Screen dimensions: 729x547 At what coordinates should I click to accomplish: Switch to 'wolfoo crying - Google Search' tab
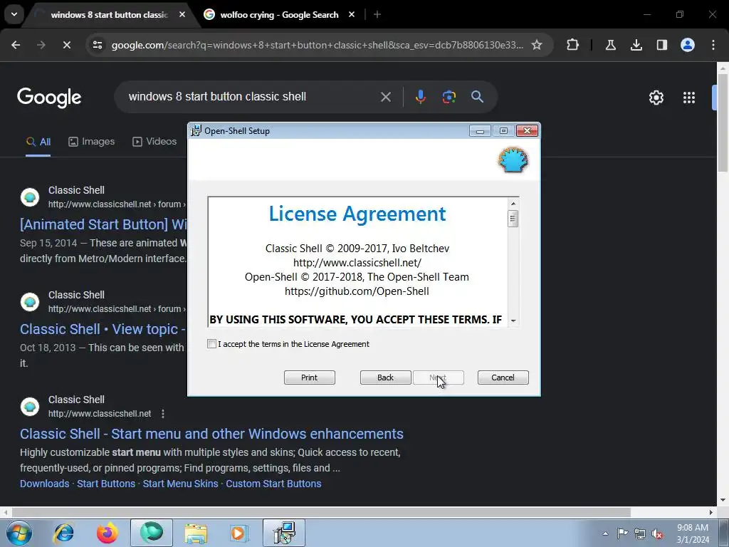click(279, 15)
